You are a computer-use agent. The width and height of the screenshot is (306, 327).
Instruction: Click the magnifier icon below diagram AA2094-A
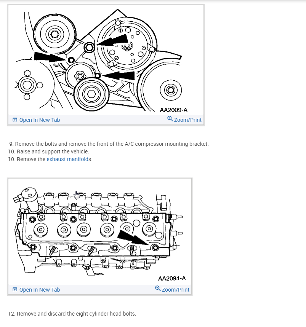pyautogui.click(x=158, y=289)
